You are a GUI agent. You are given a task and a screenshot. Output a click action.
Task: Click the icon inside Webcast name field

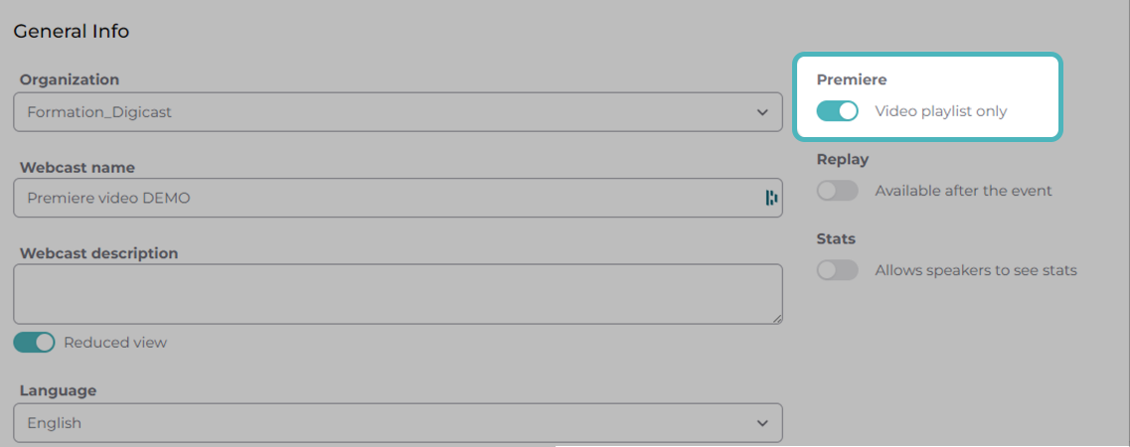pos(771,198)
